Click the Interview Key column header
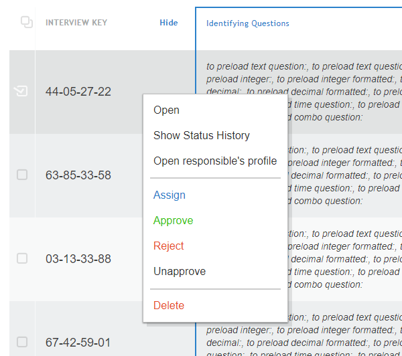 point(76,23)
